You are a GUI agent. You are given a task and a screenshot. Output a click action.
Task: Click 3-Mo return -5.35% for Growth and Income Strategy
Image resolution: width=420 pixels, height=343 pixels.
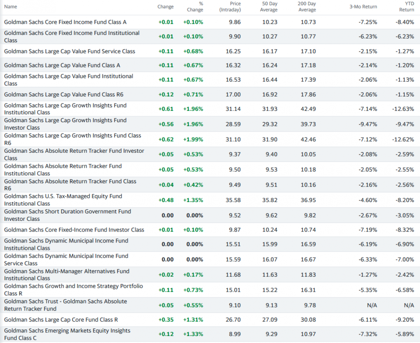(x=368, y=290)
